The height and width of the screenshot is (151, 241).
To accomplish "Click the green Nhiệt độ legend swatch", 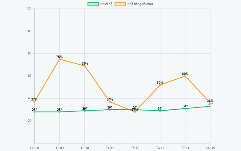I will 93,4.
